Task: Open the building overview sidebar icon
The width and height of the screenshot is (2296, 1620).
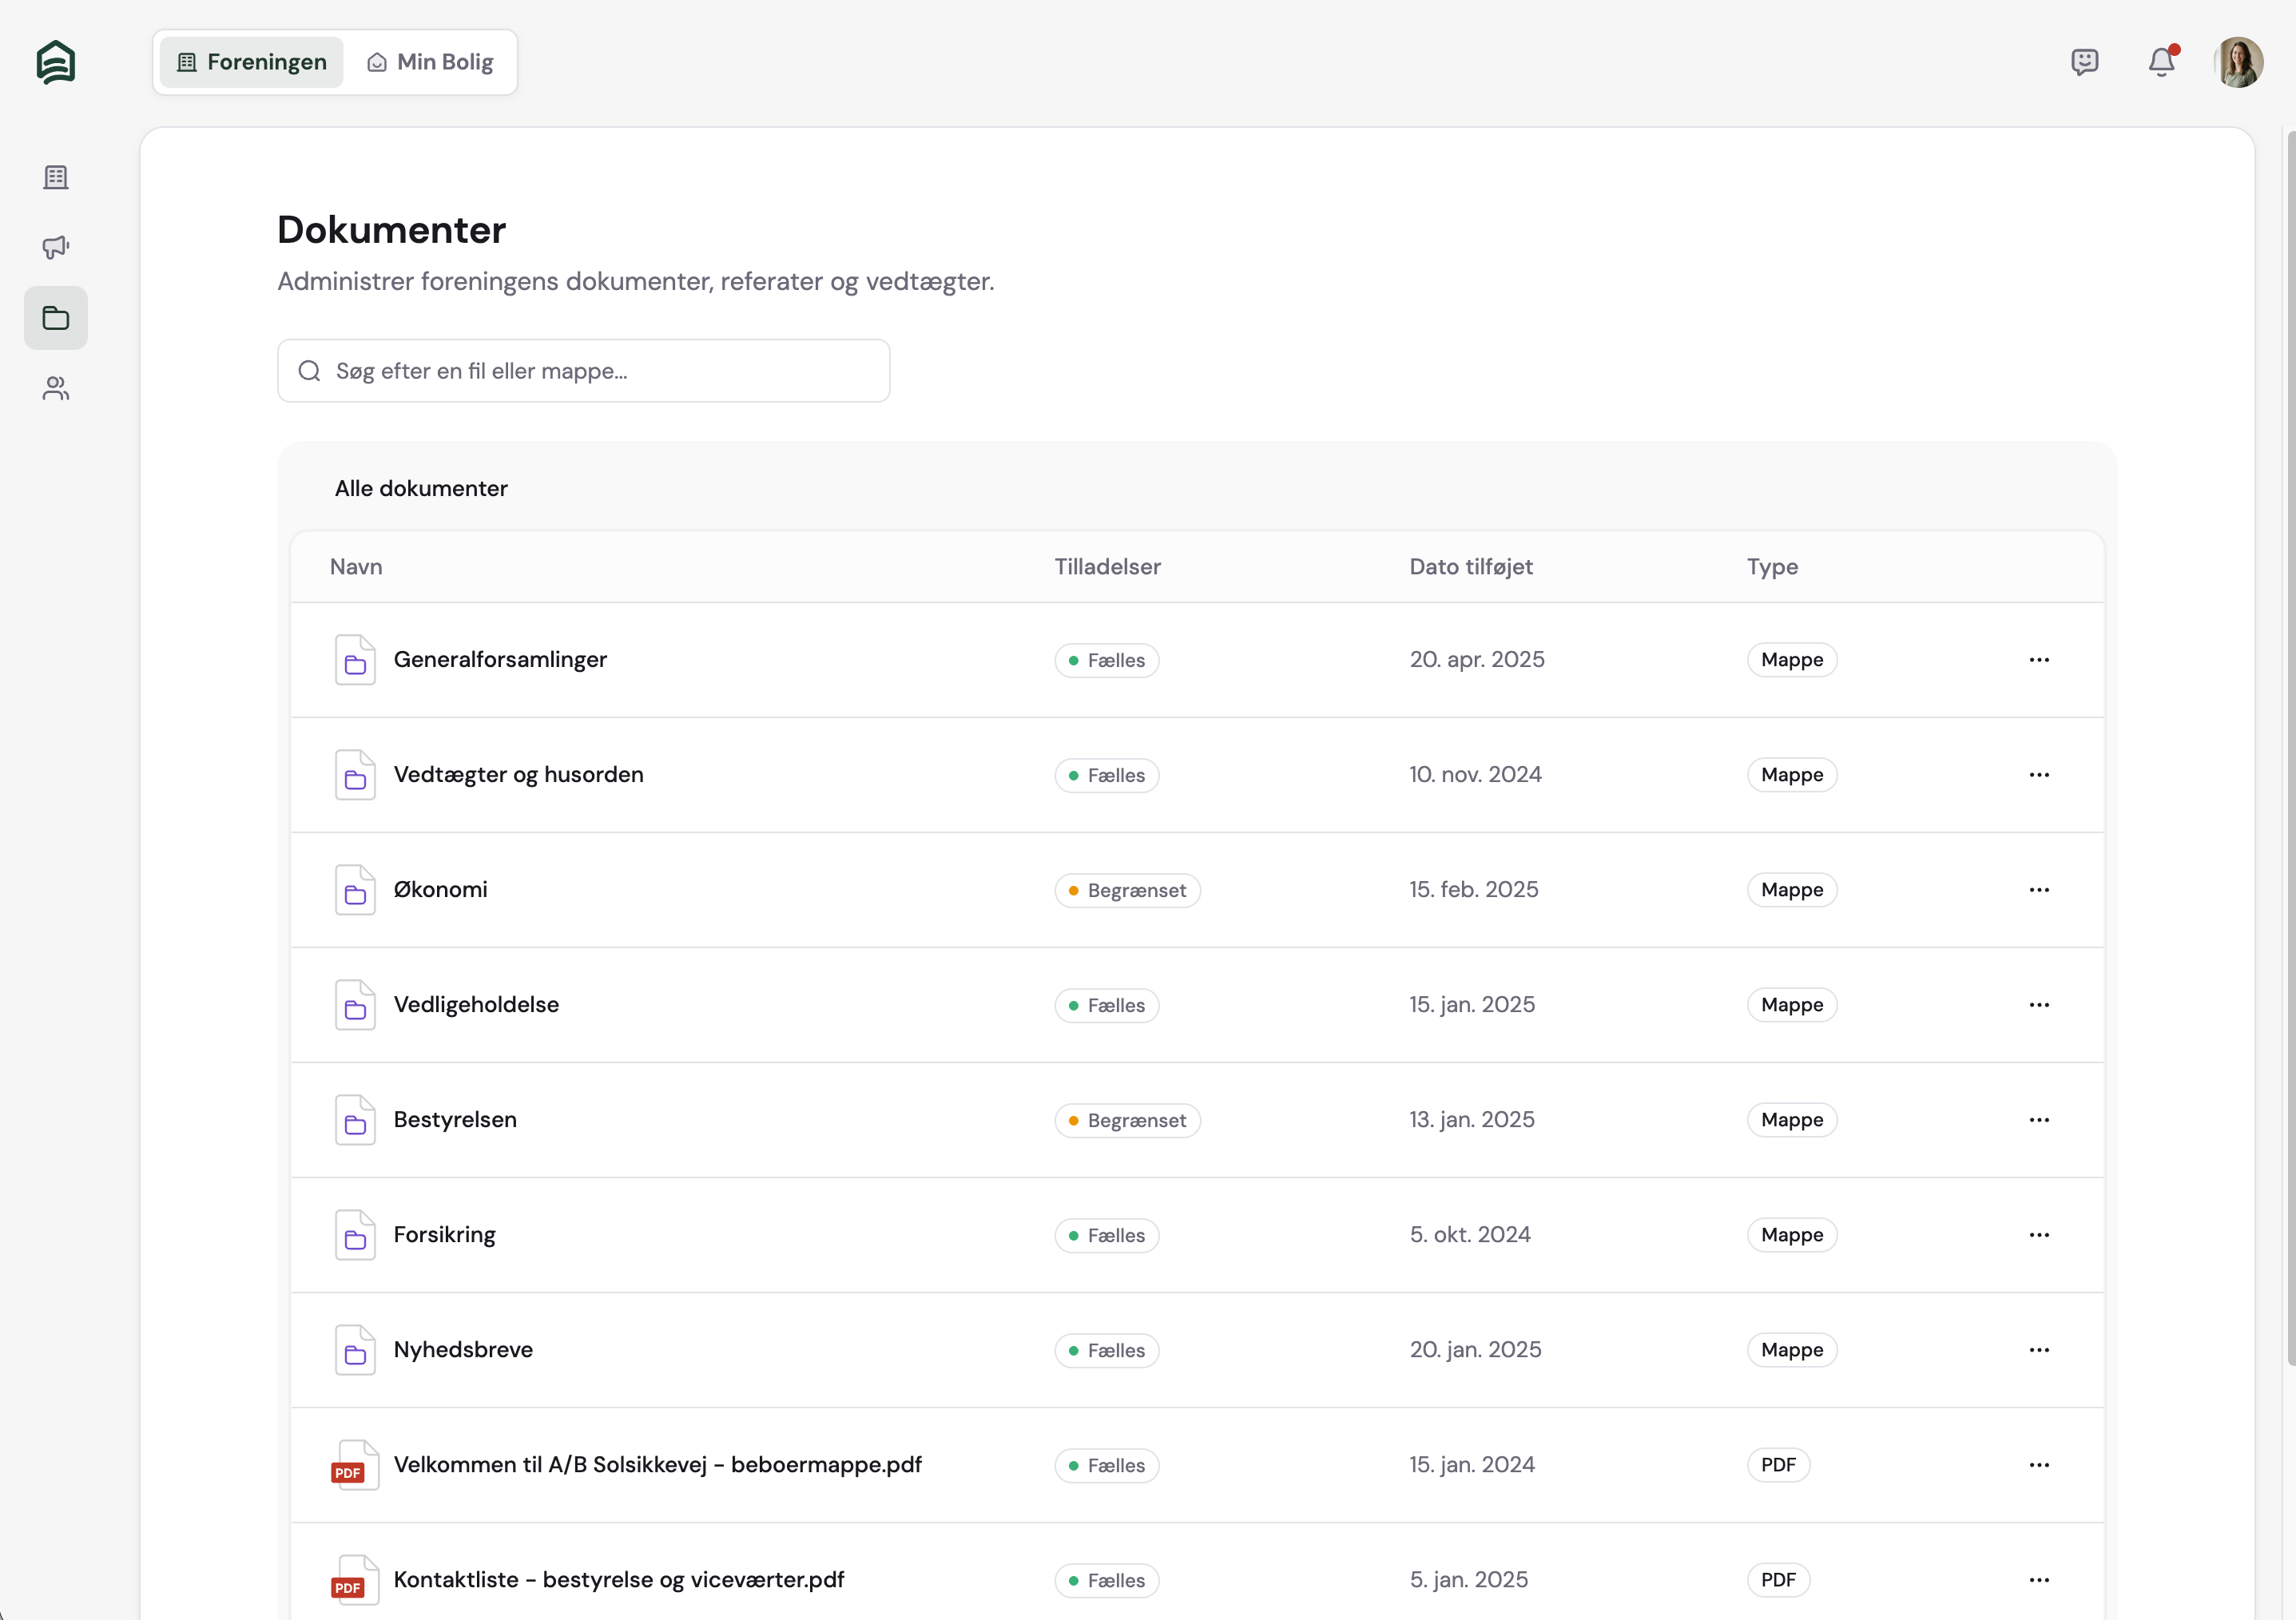Action: [x=56, y=177]
